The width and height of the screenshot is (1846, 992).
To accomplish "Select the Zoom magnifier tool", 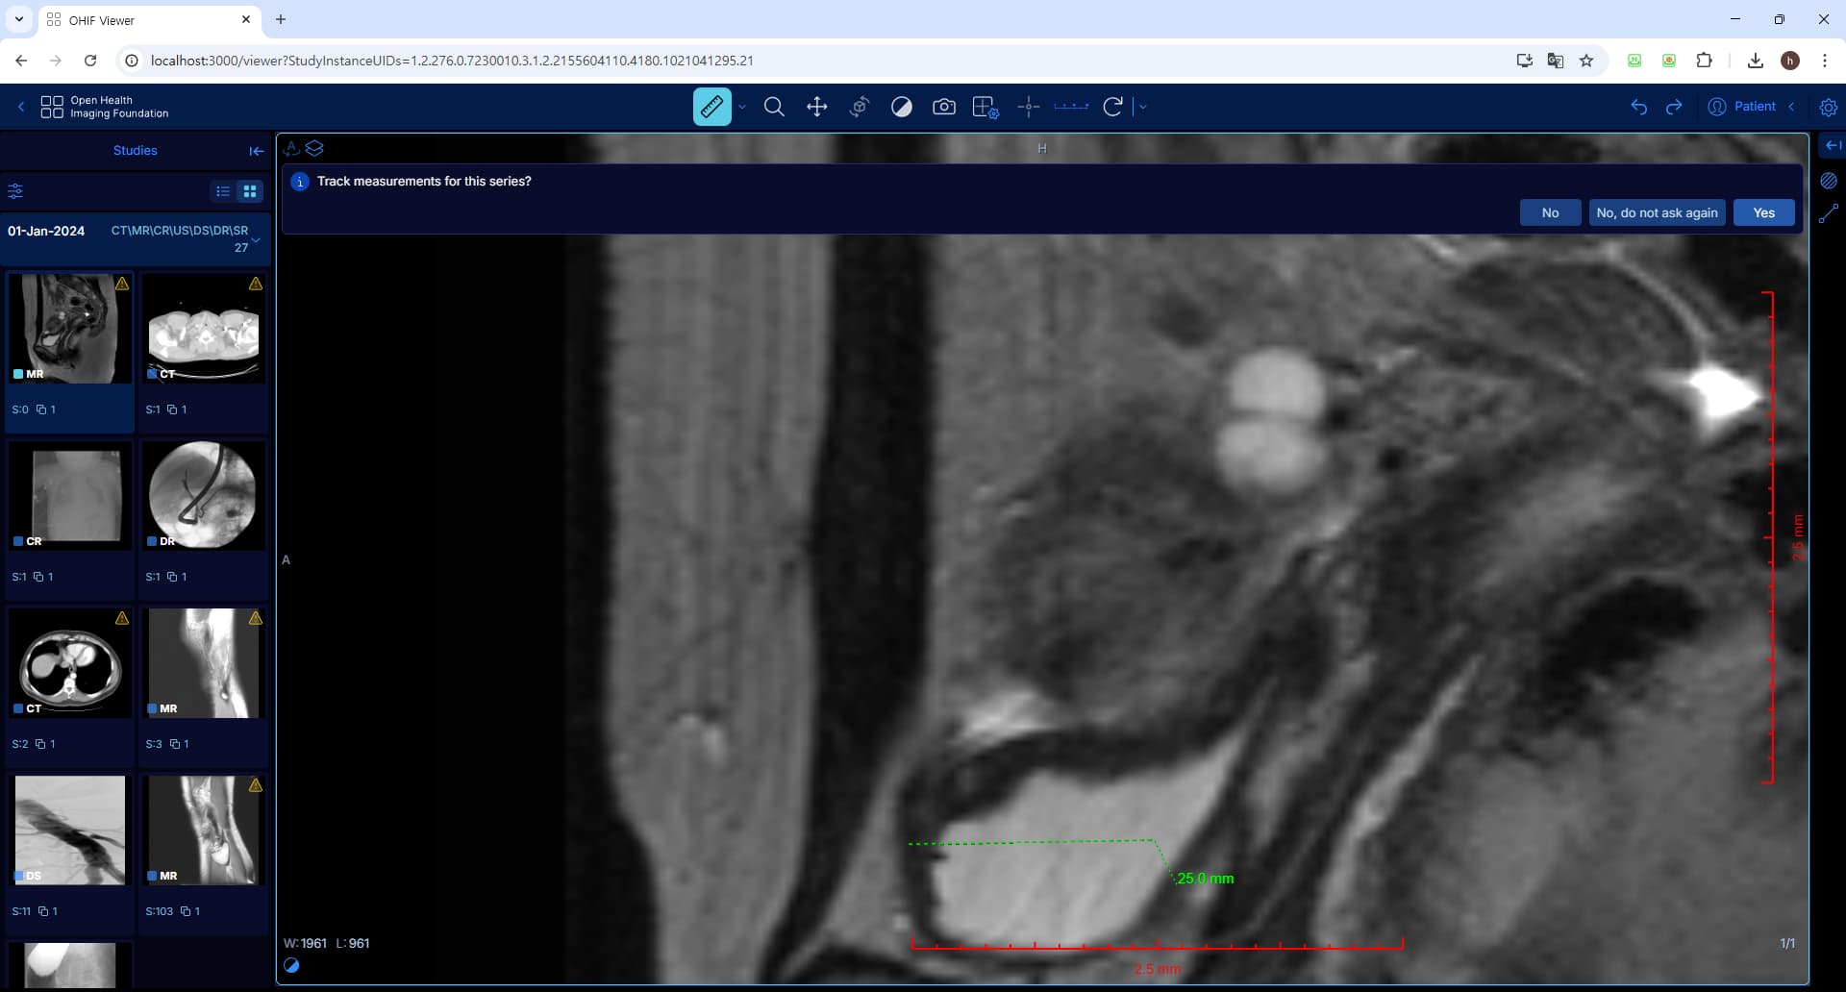I will pos(774,107).
